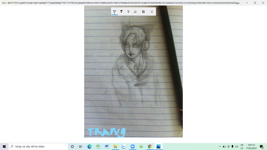This screenshot has width=267, height=150.
Task: Open the volume control
Action: pyautogui.click(x=236, y=146)
